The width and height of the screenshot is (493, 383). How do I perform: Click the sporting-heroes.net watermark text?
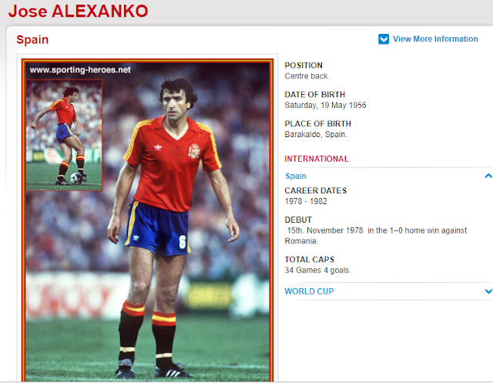(80, 70)
